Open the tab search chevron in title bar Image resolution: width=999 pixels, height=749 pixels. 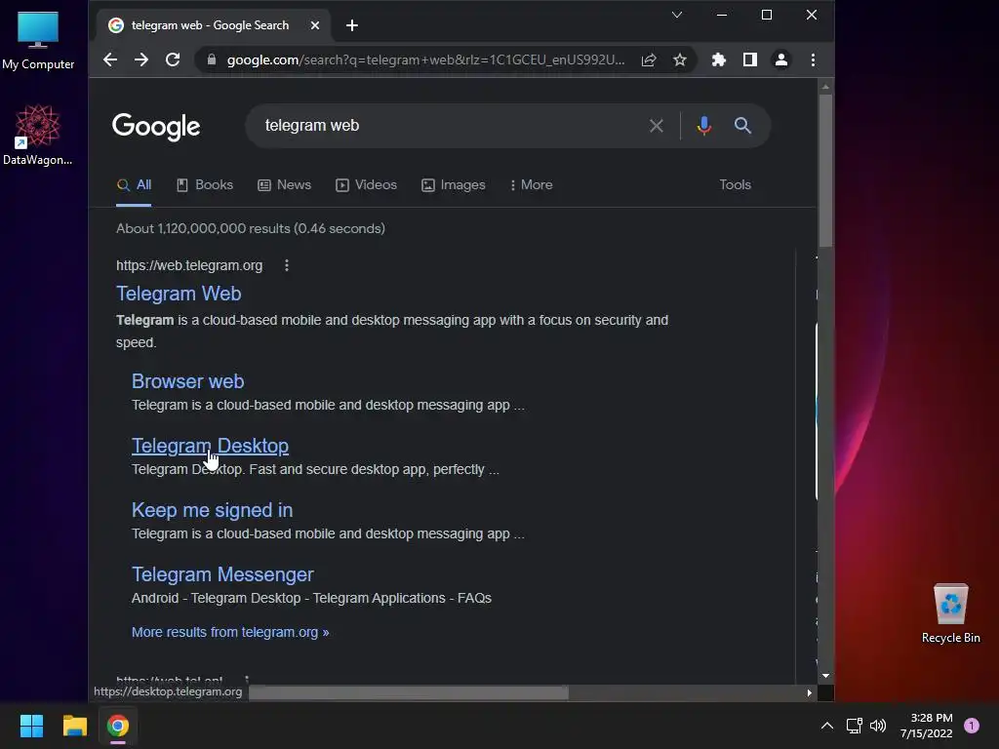tap(677, 15)
